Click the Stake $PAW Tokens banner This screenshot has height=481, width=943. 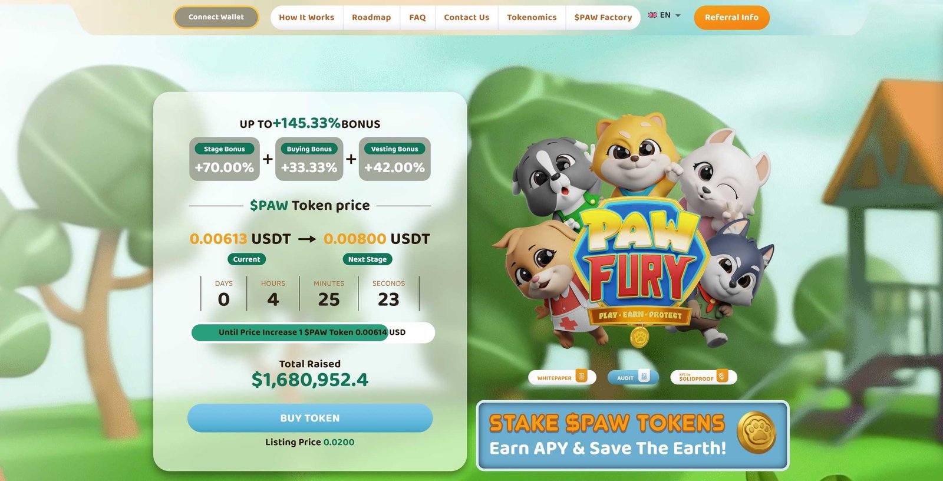coord(632,436)
